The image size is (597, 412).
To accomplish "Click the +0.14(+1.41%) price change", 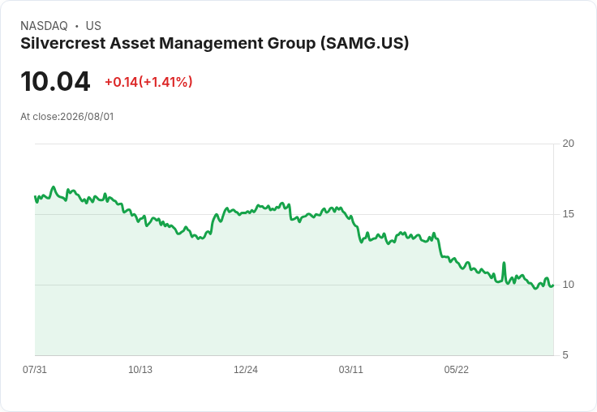I will point(148,82).
